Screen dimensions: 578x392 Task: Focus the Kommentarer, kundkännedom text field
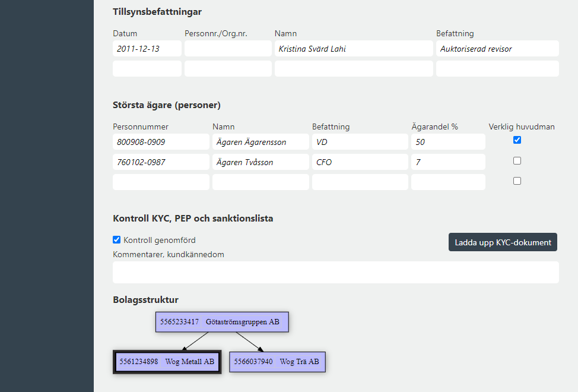tap(335, 273)
